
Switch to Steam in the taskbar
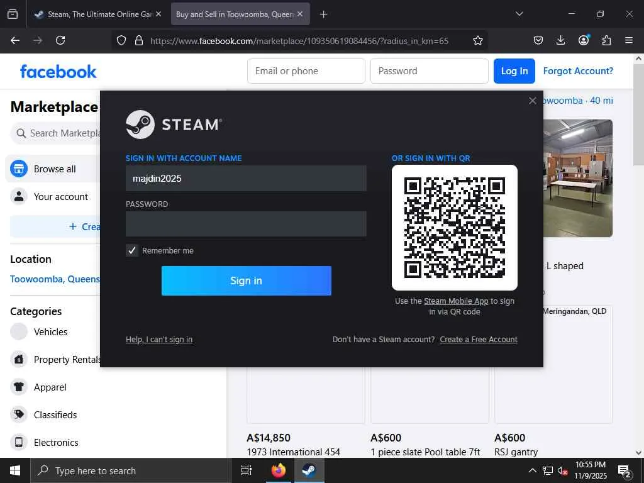pyautogui.click(x=309, y=470)
